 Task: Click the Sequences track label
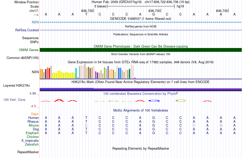(x=30, y=38)
